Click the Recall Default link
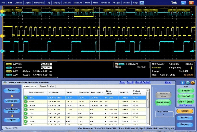The image size is (197, 132). [143, 82]
